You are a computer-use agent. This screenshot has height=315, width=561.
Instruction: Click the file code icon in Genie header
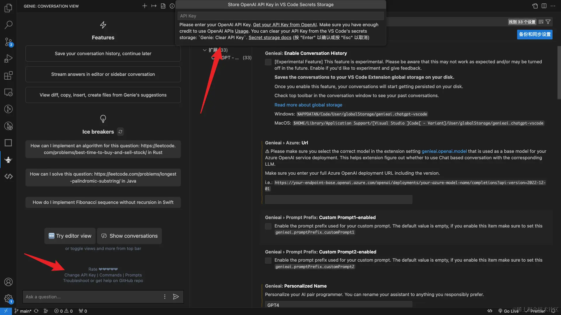coord(163,6)
